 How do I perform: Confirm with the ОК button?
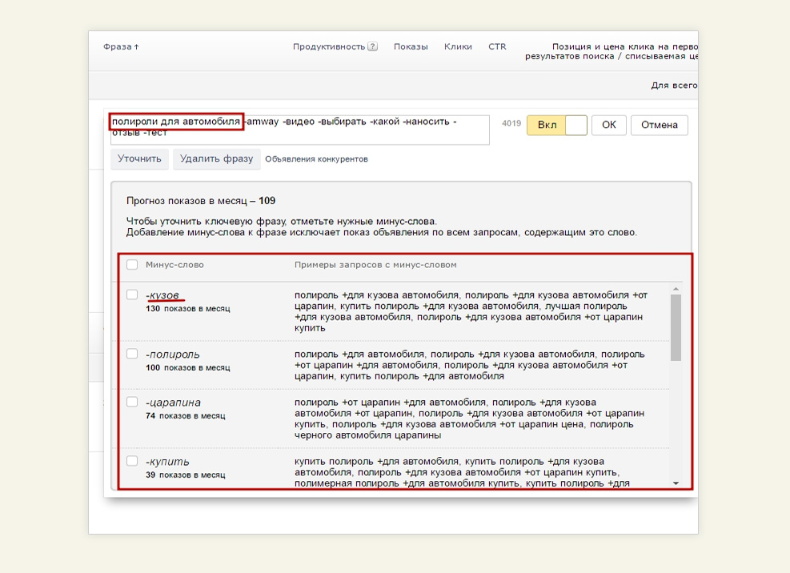point(608,125)
